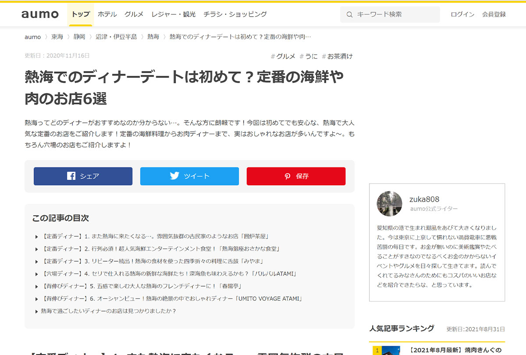The width and height of the screenshot is (526, 355).
Task: Click the aumo logo
Action: coord(40,14)
